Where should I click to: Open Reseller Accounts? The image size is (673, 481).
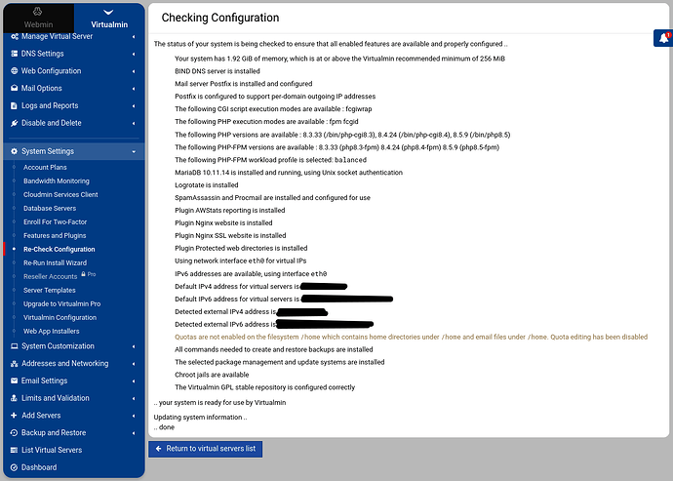[50, 276]
